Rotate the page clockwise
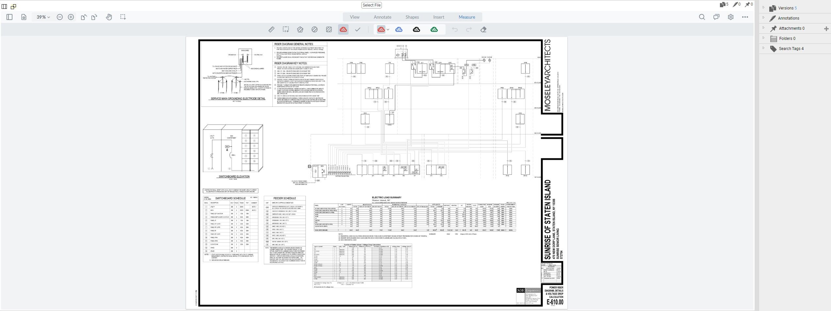The image size is (831, 311). [x=94, y=17]
